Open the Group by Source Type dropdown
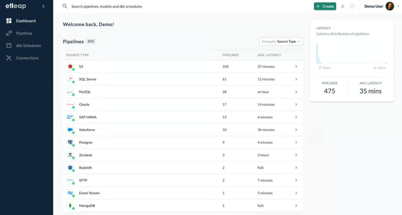 click(x=281, y=41)
